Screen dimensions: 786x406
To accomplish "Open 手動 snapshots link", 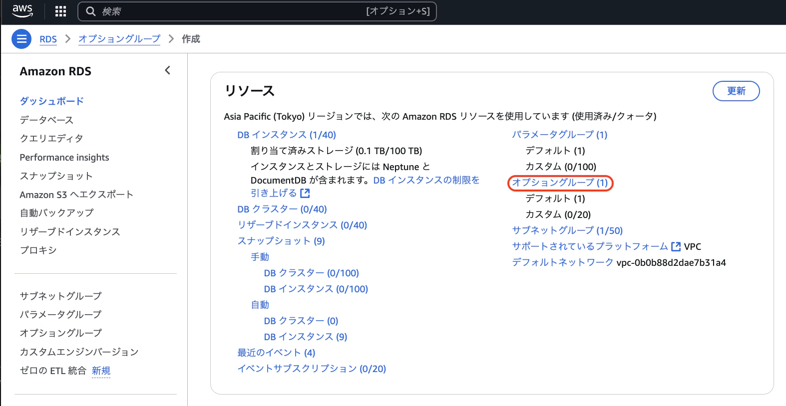I will pos(260,257).
